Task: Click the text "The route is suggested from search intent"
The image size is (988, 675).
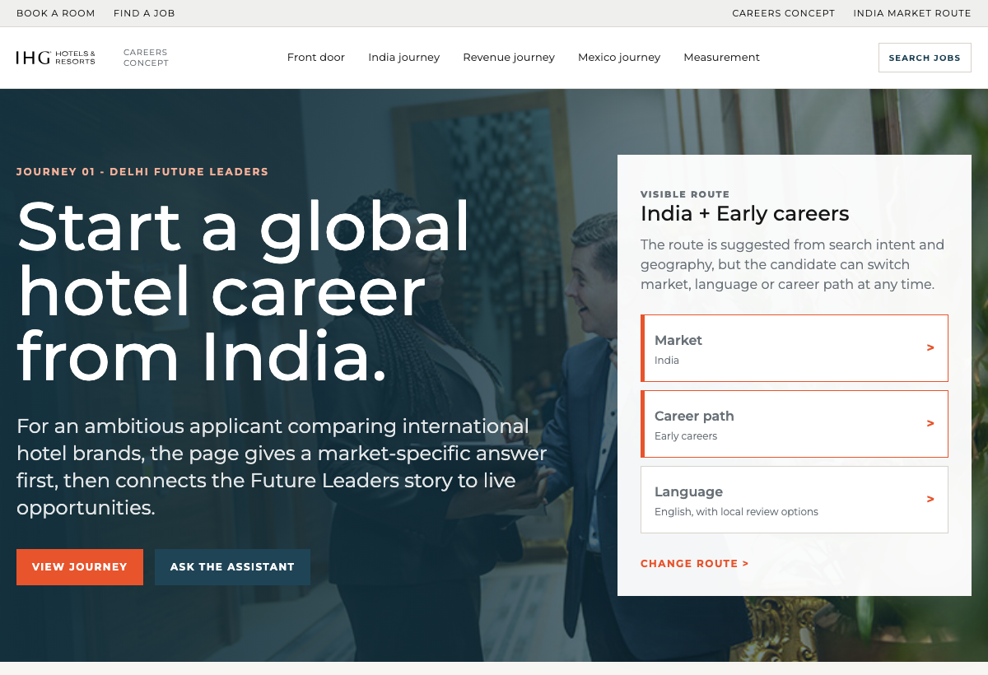Action: tap(793, 265)
